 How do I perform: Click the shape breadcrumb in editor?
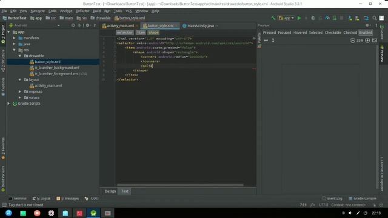pos(153,33)
